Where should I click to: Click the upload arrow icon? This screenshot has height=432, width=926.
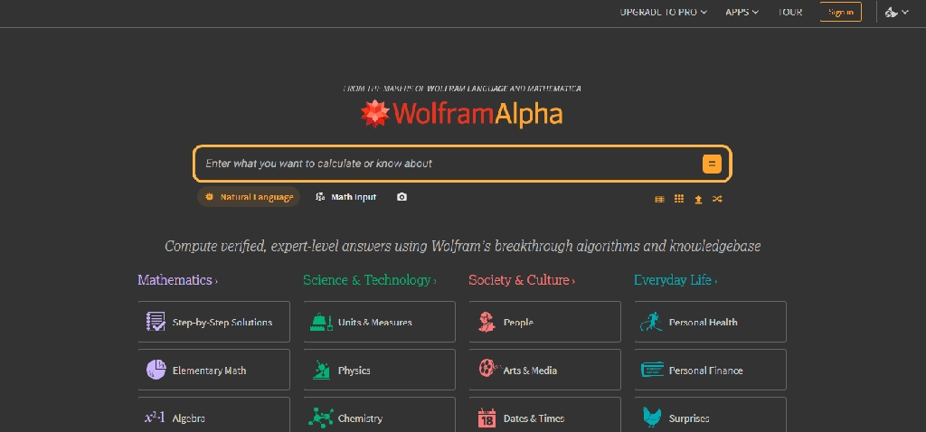click(x=698, y=200)
